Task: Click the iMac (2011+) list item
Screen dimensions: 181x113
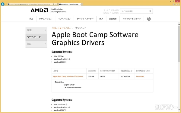Action: [x=59, y=56]
